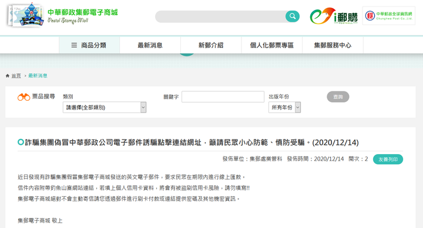This screenshot has width=423, height=228.
Task: Click the Postal Stamps Mall stamp logo image
Action: pyautogui.click(x=26, y=15)
